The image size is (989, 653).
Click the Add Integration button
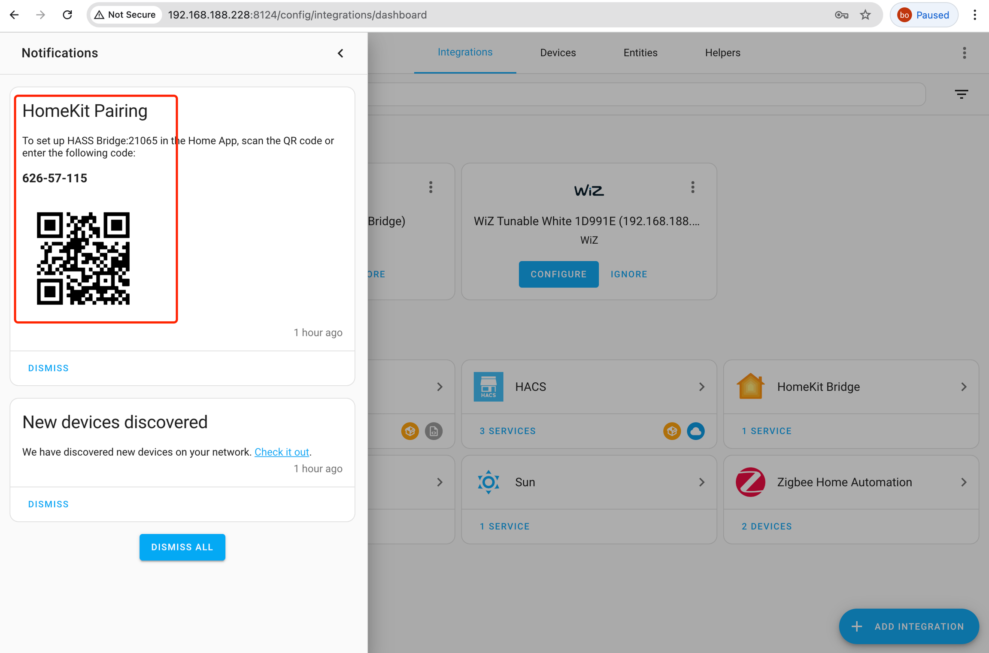coord(908,626)
